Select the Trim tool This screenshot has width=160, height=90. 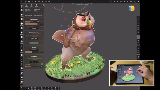(x=22, y=64)
